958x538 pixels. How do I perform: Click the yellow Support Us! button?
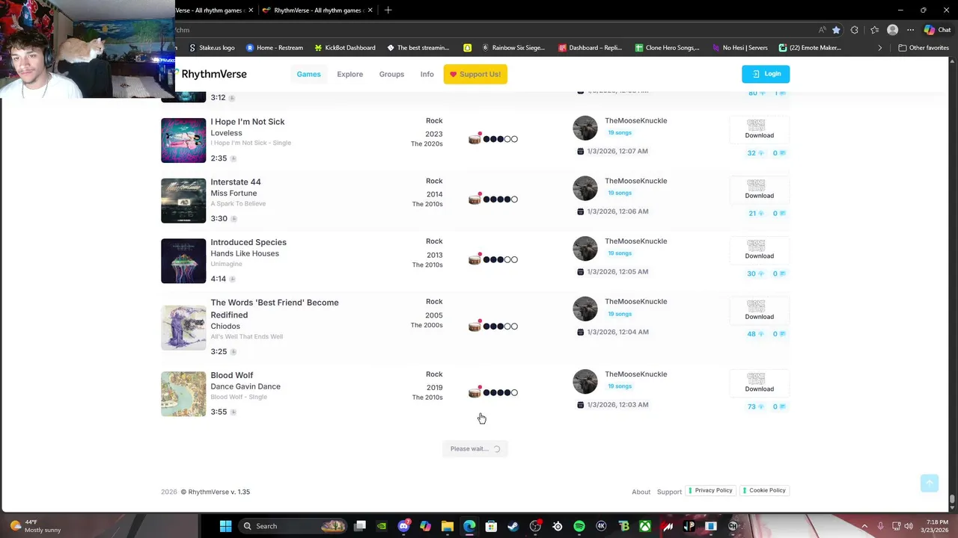(475, 74)
